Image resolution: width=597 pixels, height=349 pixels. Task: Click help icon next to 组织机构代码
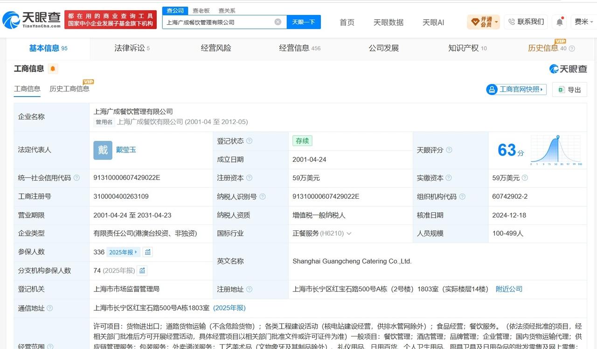[x=462, y=196]
